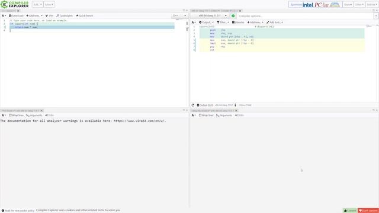Open the Filter funnel menu
The image size is (379, 213).
click(223, 22)
